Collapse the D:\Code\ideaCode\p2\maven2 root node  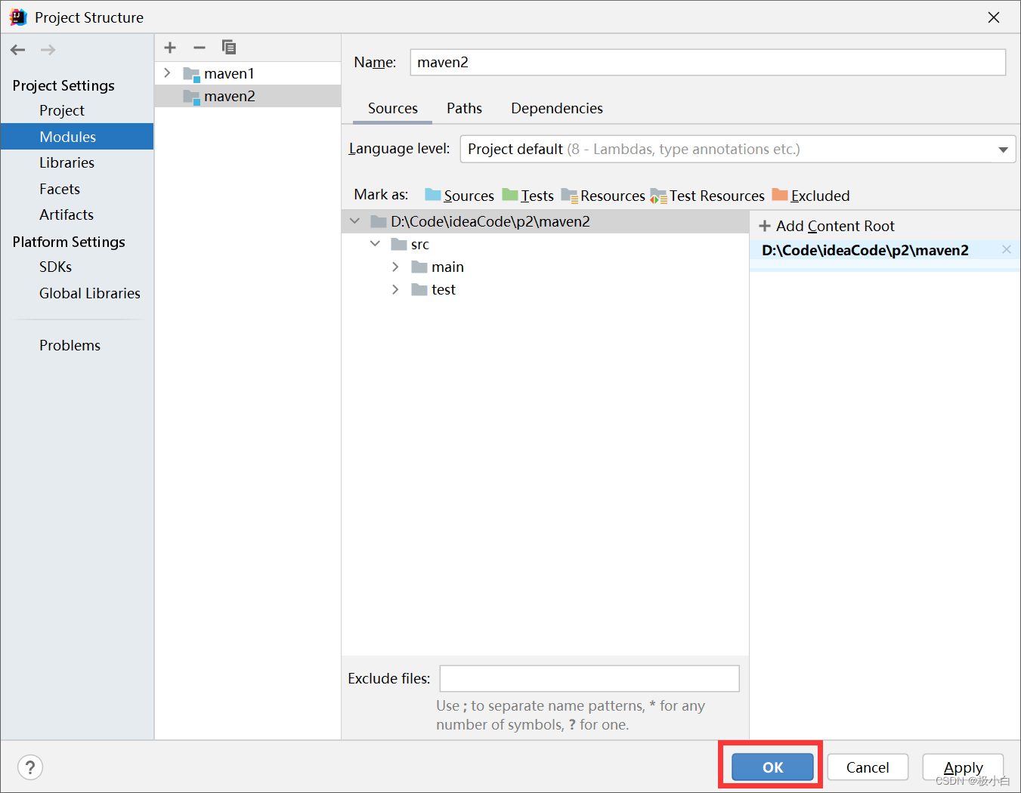(x=355, y=221)
